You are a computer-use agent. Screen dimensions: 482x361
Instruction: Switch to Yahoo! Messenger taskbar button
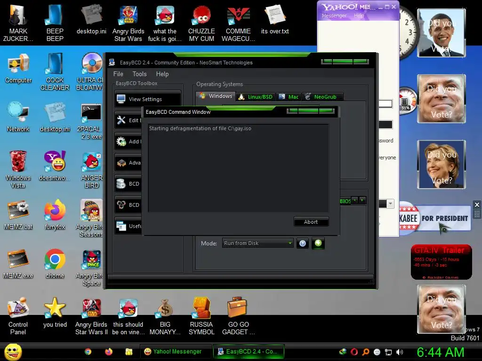click(x=176, y=352)
